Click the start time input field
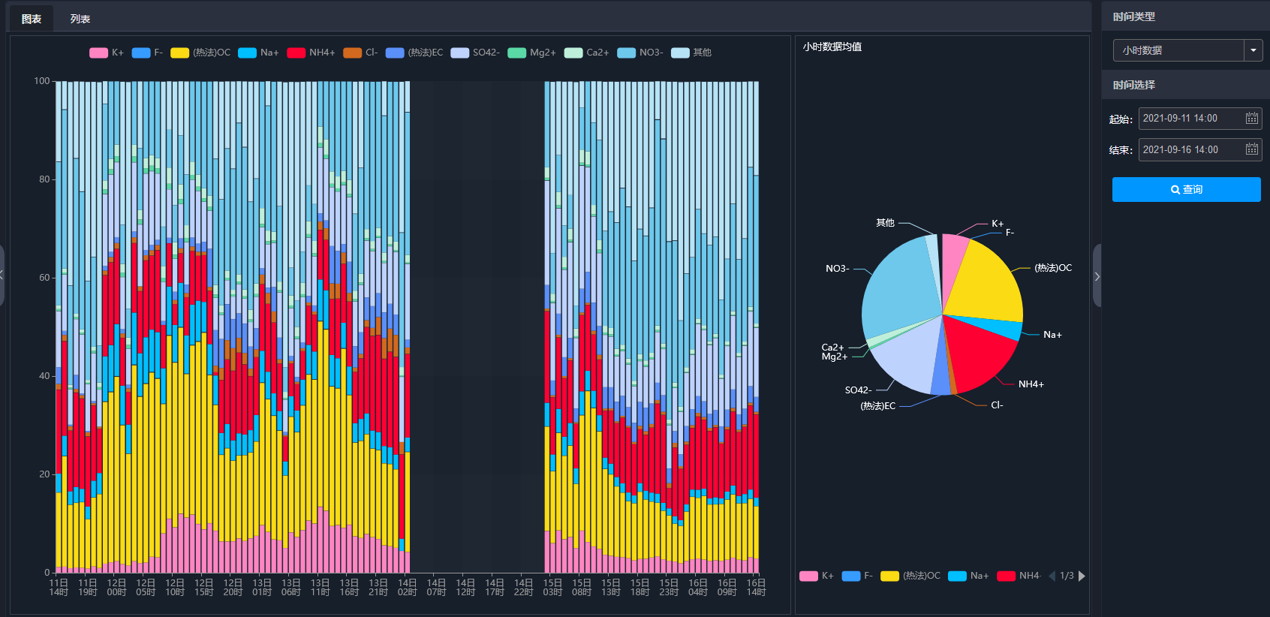 1200,119
